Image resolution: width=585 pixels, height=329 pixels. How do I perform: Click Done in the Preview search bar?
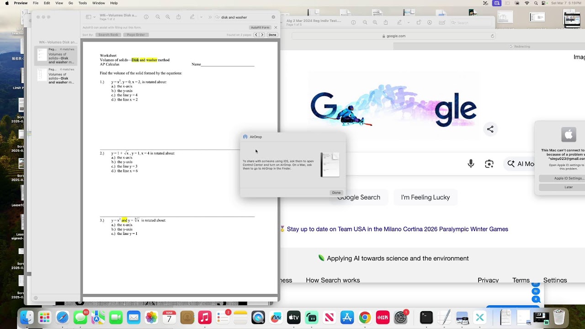[x=272, y=35]
